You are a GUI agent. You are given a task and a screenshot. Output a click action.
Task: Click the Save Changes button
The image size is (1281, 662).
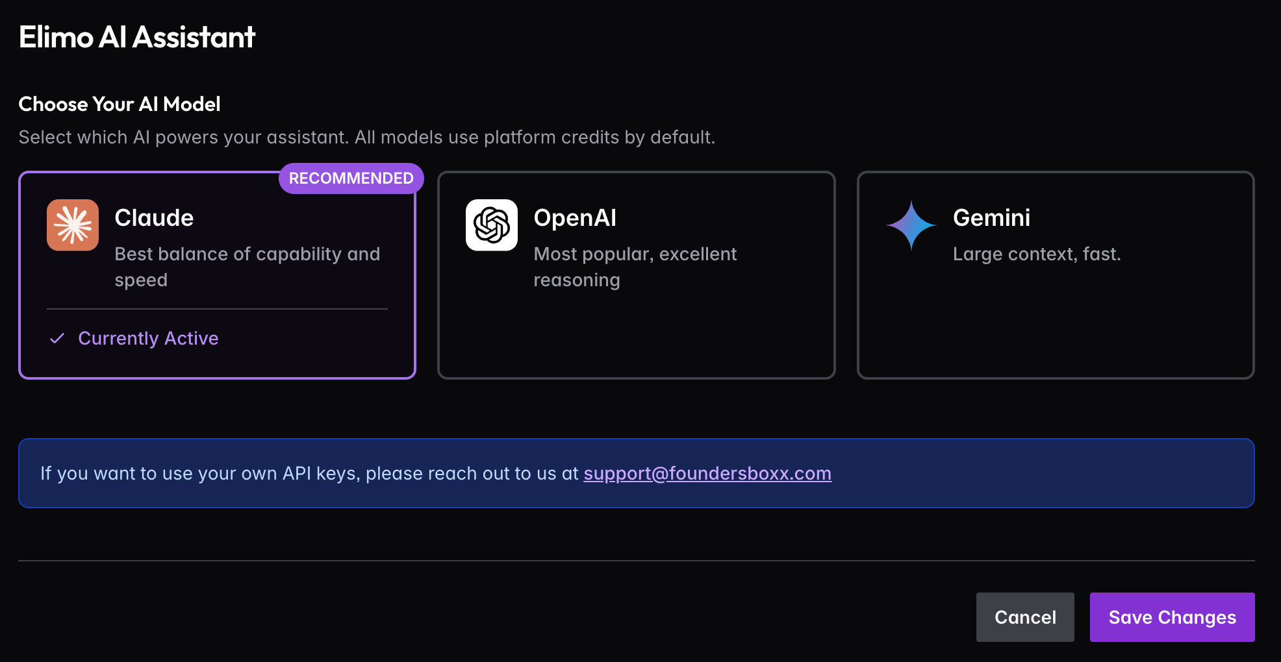pyautogui.click(x=1172, y=617)
